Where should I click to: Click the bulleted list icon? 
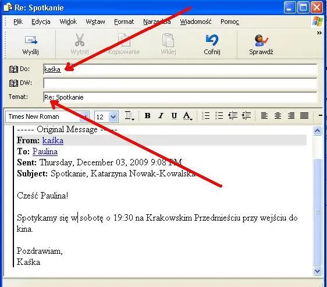219,116
